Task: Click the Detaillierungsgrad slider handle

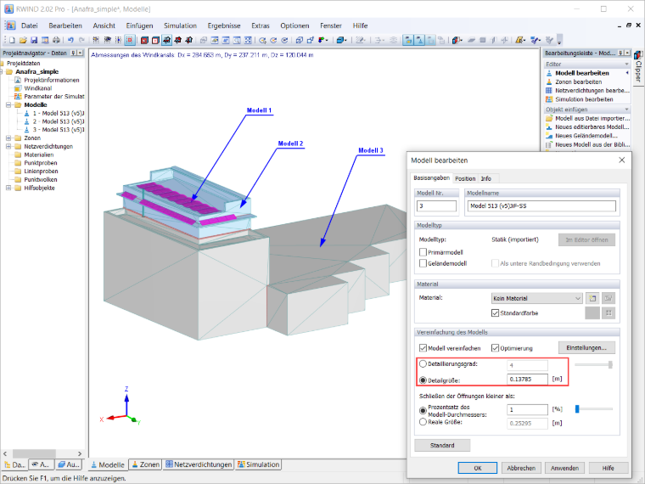Action: click(x=610, y=364)
